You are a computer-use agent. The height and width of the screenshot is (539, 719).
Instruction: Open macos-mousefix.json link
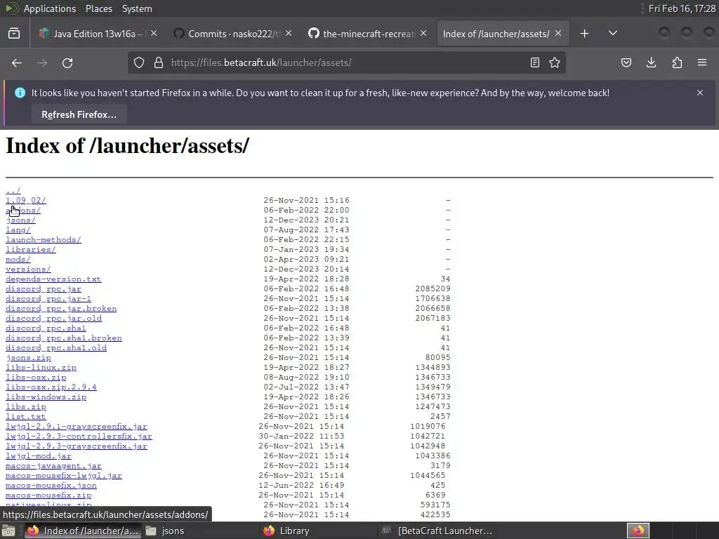51,486
